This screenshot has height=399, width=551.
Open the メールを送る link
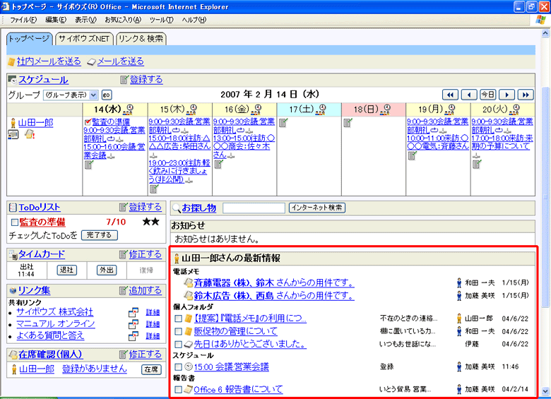pyautogui.click(x=120, y=61)
